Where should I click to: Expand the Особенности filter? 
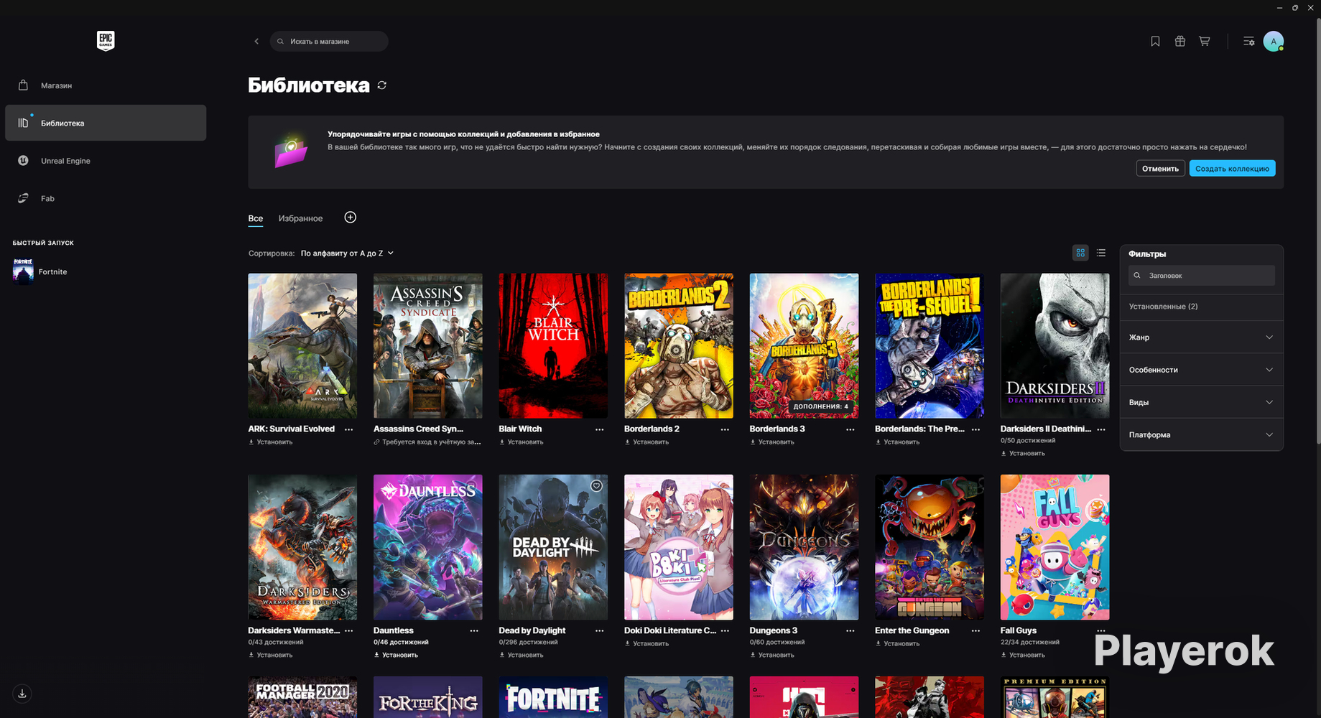pyautogui.click(x=1201, y=370)
